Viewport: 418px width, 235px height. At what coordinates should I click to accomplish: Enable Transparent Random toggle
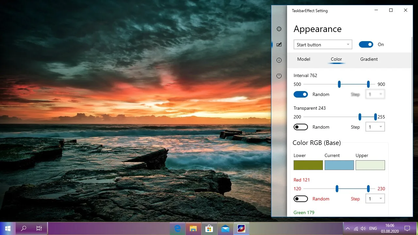pos(301,127)
